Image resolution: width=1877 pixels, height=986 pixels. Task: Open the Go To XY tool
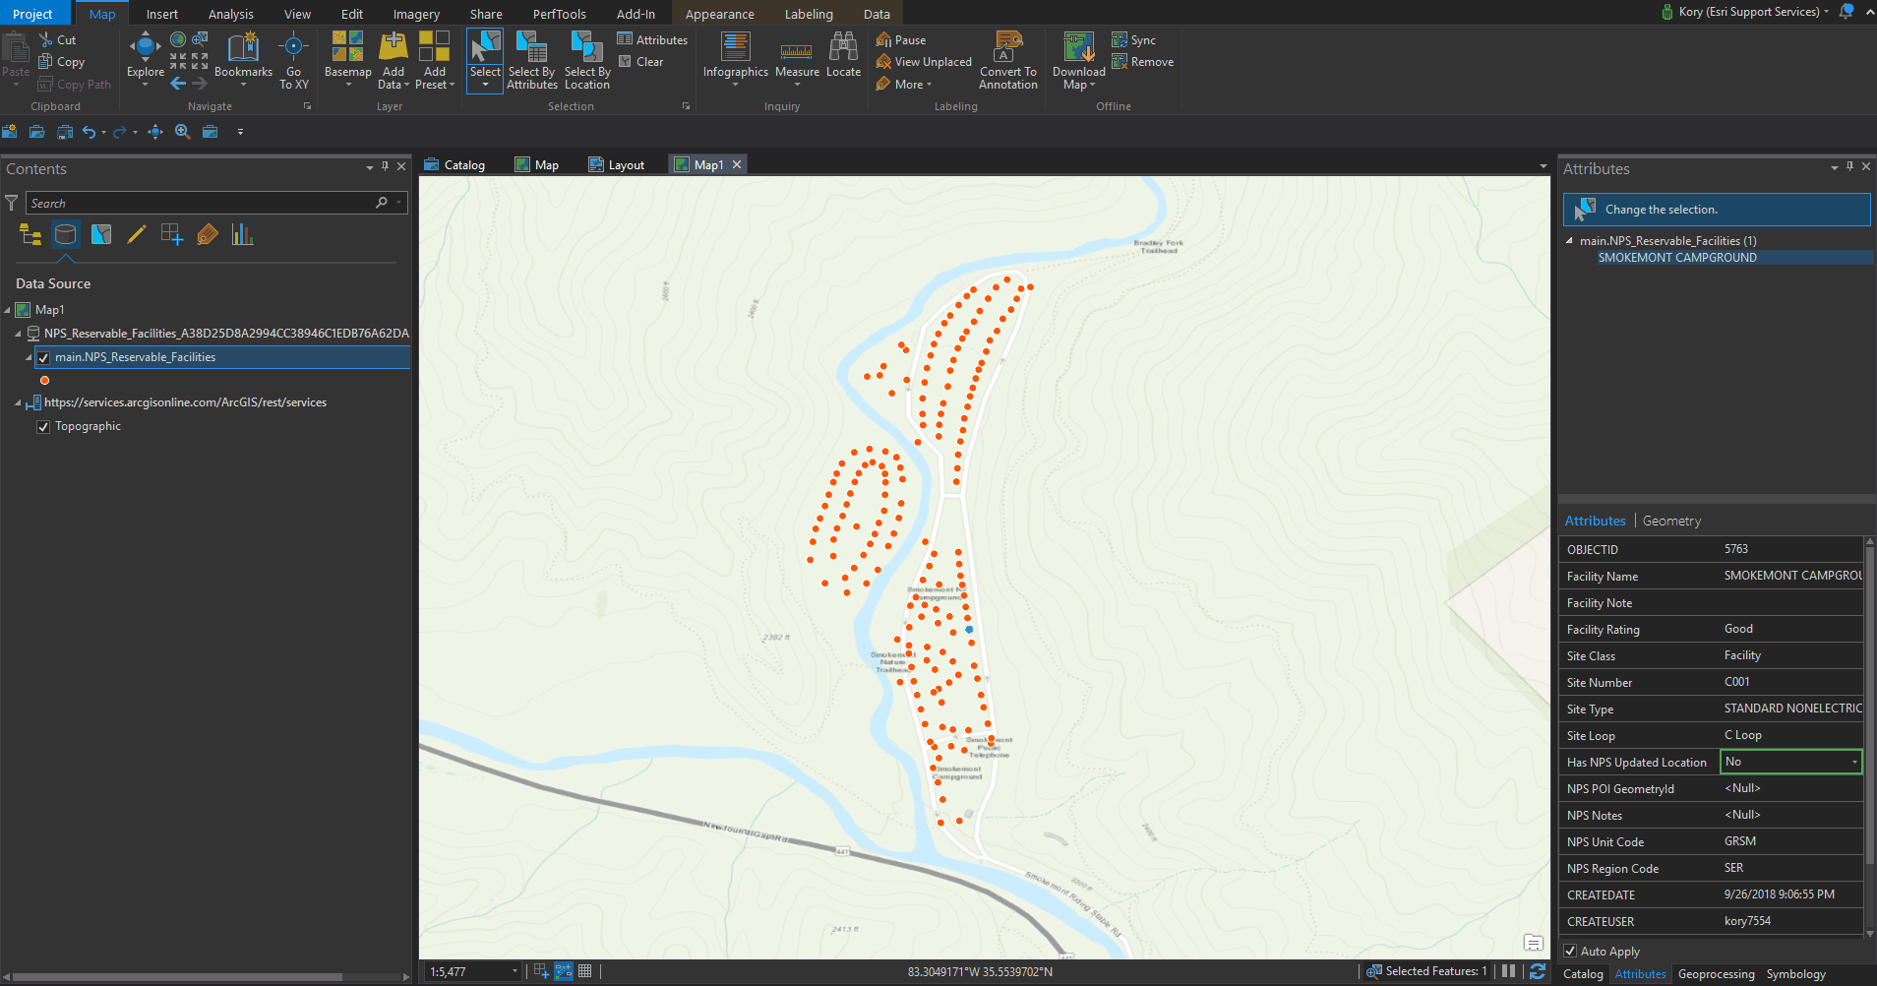pyautogui.click(x=293, y=61)
